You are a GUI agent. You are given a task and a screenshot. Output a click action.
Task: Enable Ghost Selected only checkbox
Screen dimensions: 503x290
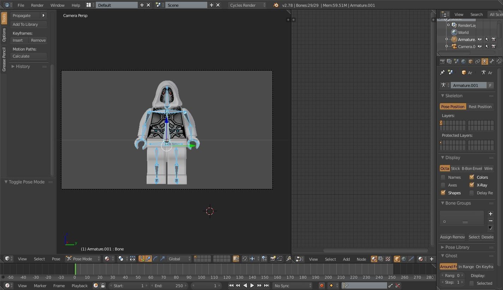(472, 283)
